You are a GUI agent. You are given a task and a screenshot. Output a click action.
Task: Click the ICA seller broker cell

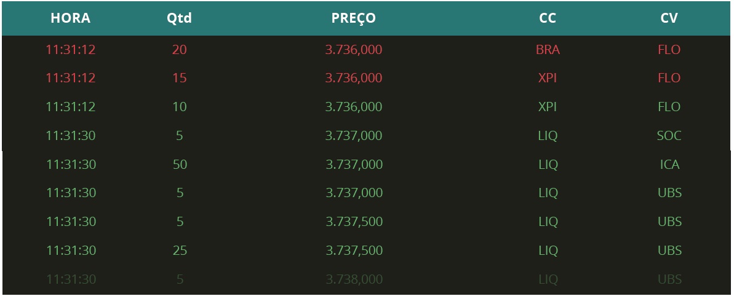tap(669, 165)
